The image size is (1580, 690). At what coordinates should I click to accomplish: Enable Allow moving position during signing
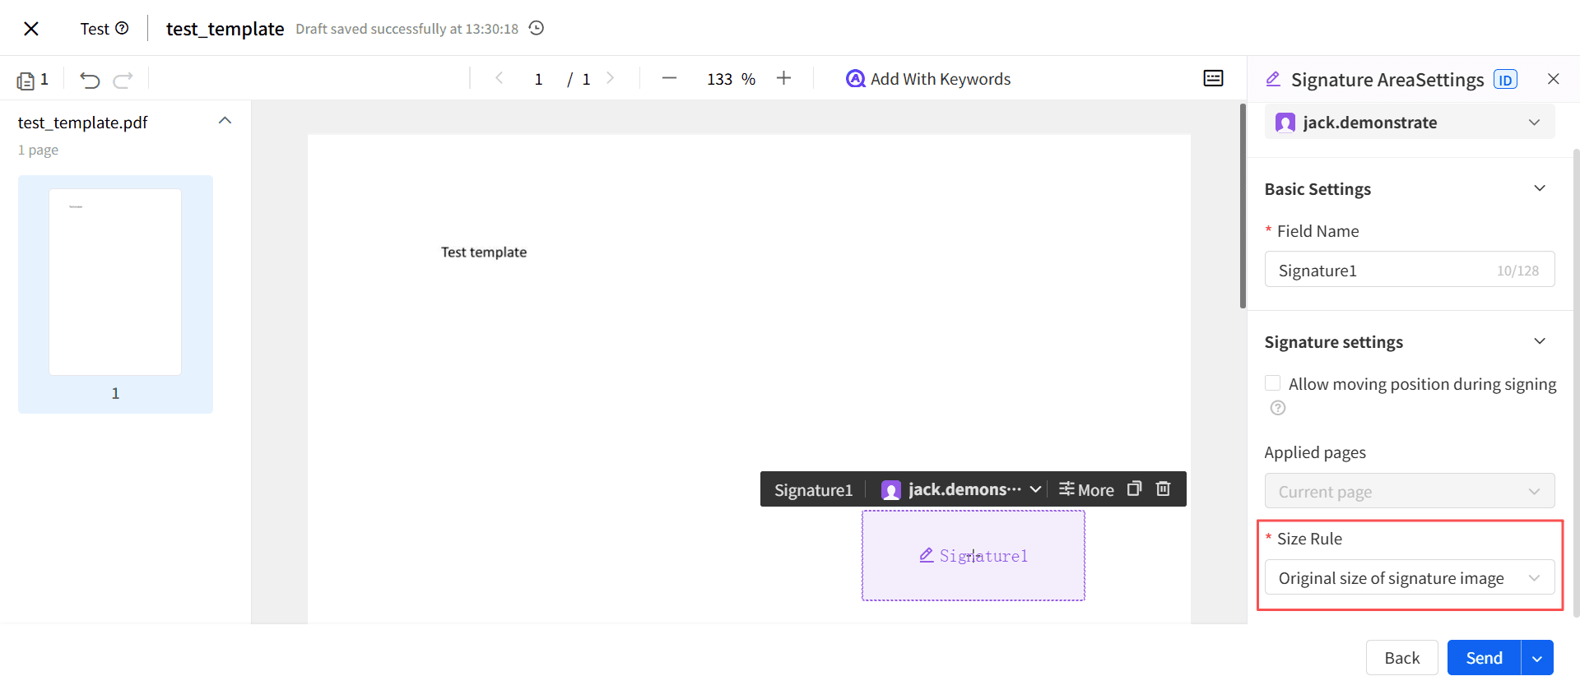click(x=1273, y=383)
